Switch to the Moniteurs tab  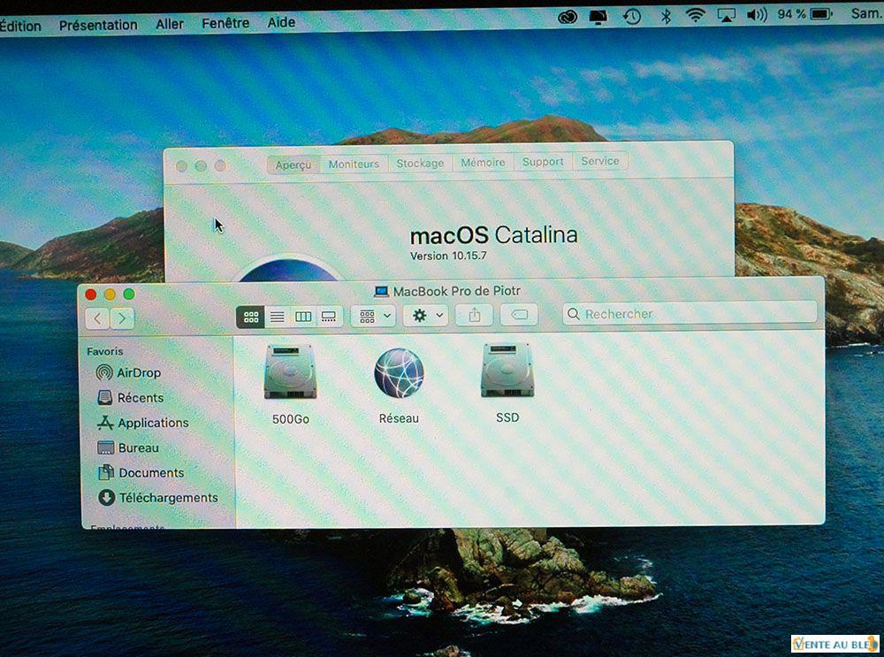click(x=354, y=164)
